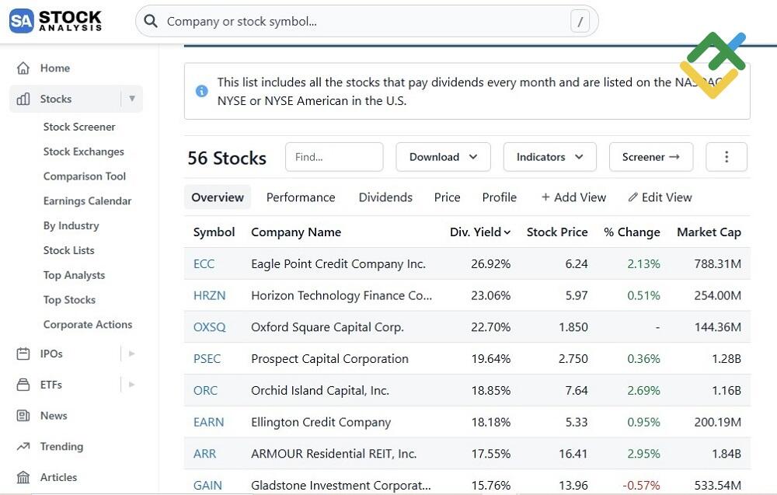777x495 pixels.
Task: Collapse the Stocks sidebar section
Action: click(132, 99)
